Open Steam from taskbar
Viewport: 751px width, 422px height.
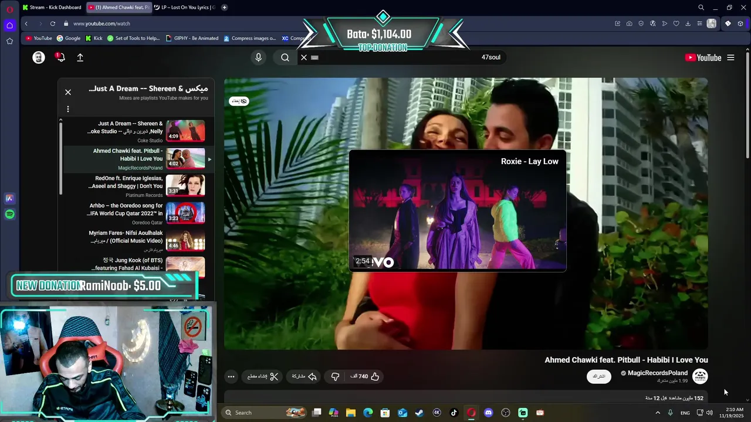419,413
